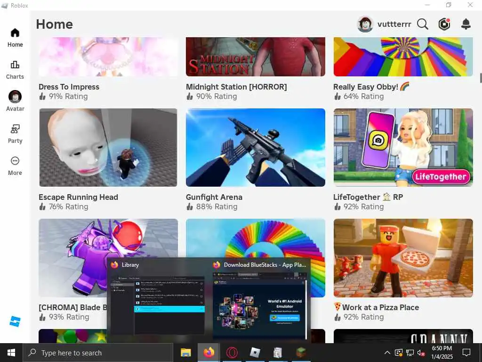Open the Midnight Station [HORROR] thumbnail
Screen dimensions: 482x362
pyautogui.click(x=256, y=57)
